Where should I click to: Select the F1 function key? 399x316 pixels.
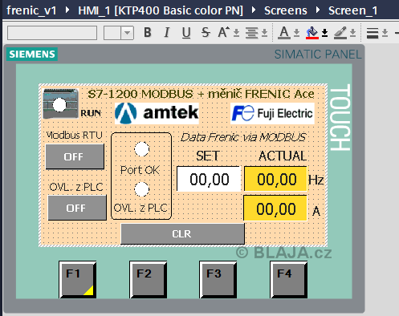(x=78, y=279)
